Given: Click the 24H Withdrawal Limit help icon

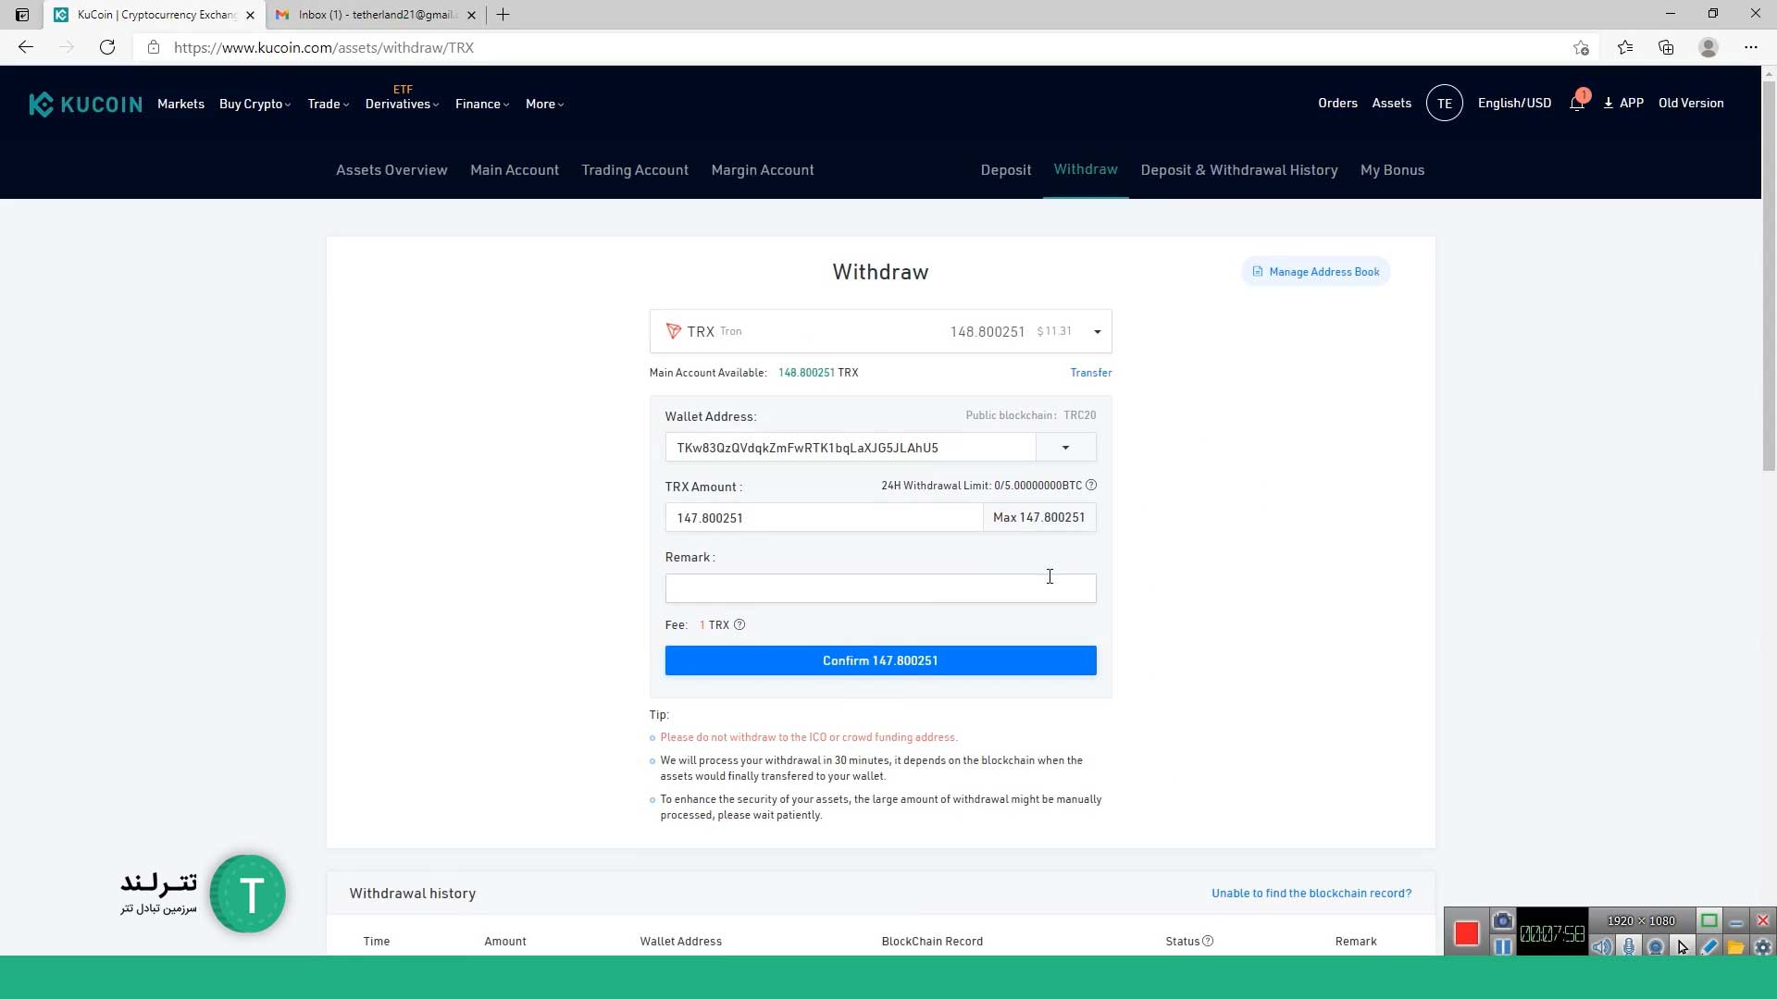Looking at the screenshot, I should point(1091,486).
